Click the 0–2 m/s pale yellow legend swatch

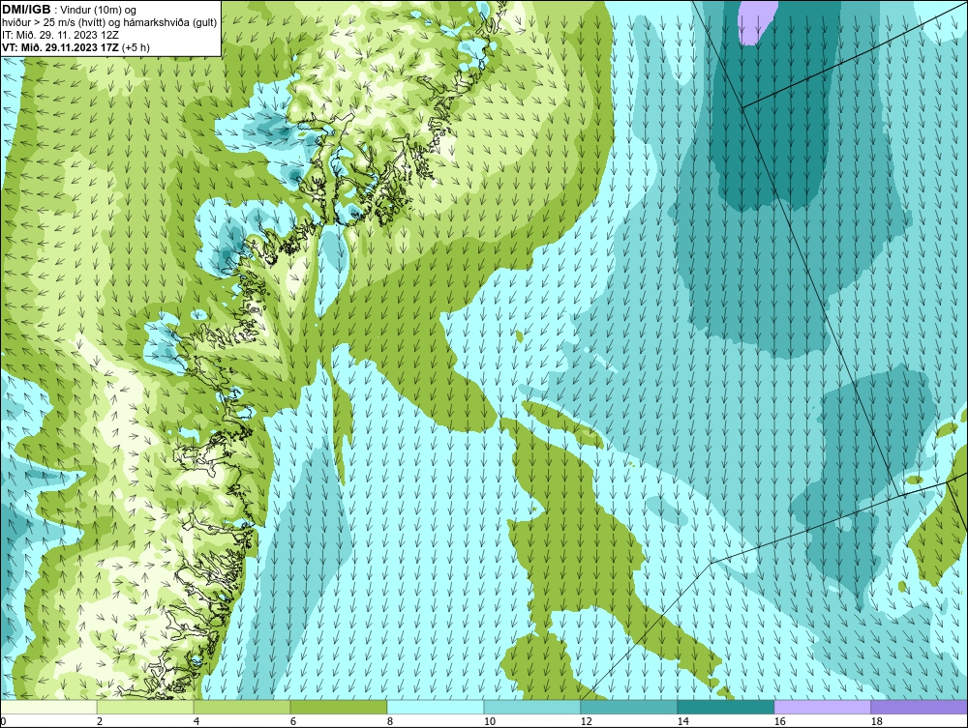(48, 708)
